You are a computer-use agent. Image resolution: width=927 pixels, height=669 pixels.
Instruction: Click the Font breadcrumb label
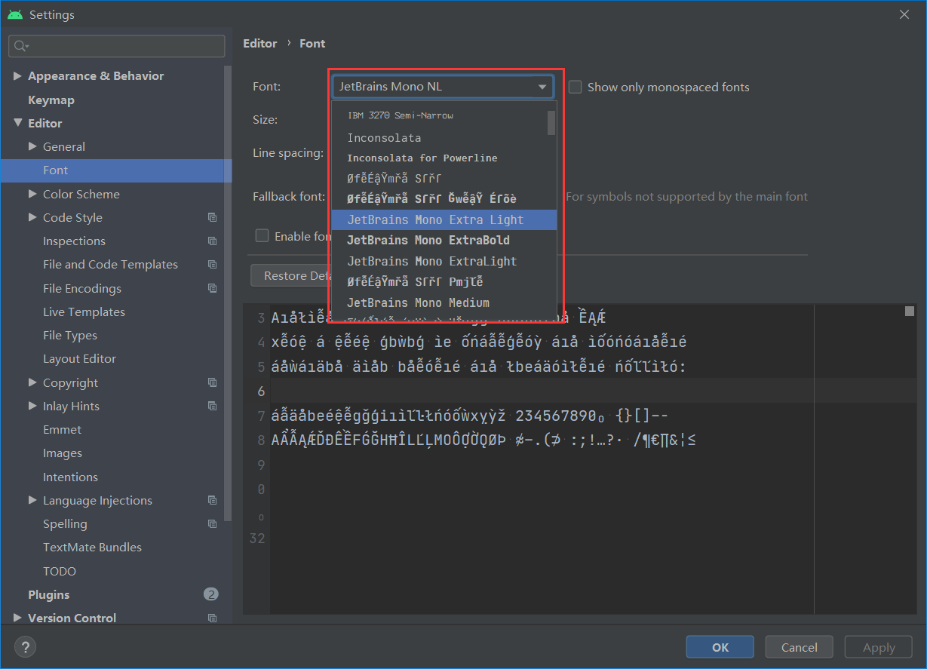(312, 43)
